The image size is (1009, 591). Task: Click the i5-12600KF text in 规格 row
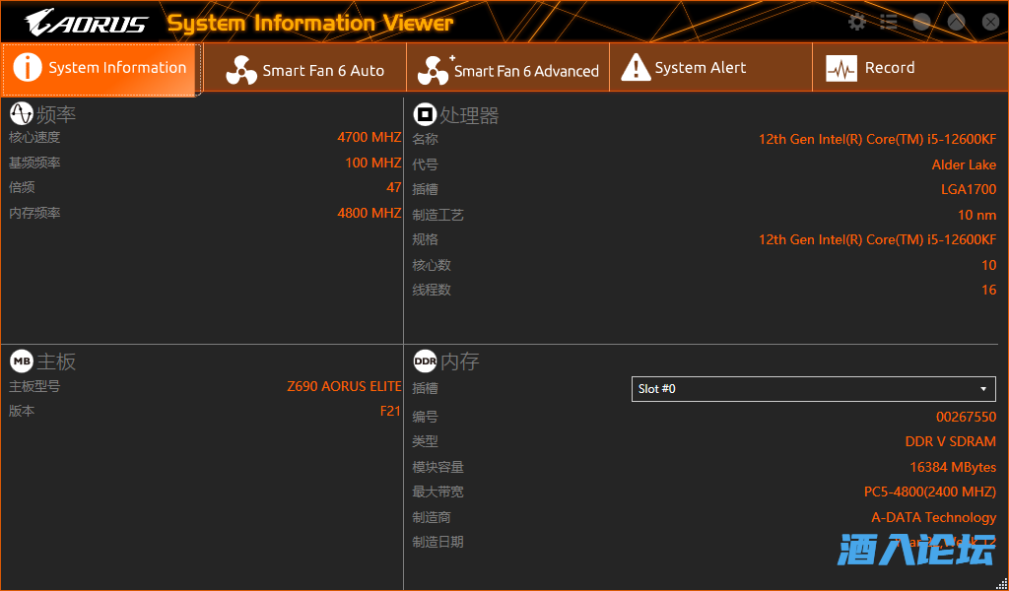click(x=877, y=240)
